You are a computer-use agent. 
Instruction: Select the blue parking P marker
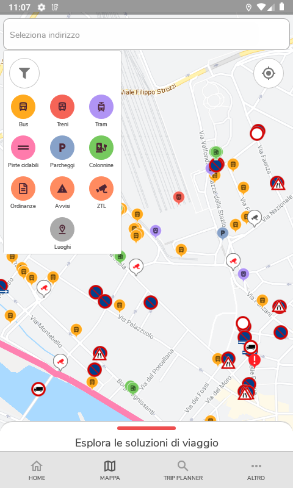[223, 234]
